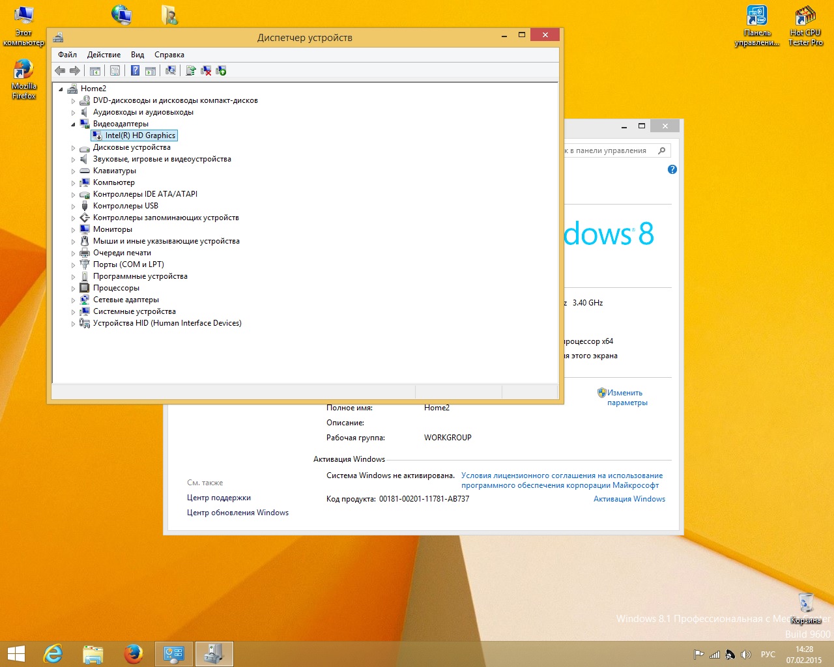
Task: Collapse the Видеоадаптеры node
Action: [x=73, y=124]
